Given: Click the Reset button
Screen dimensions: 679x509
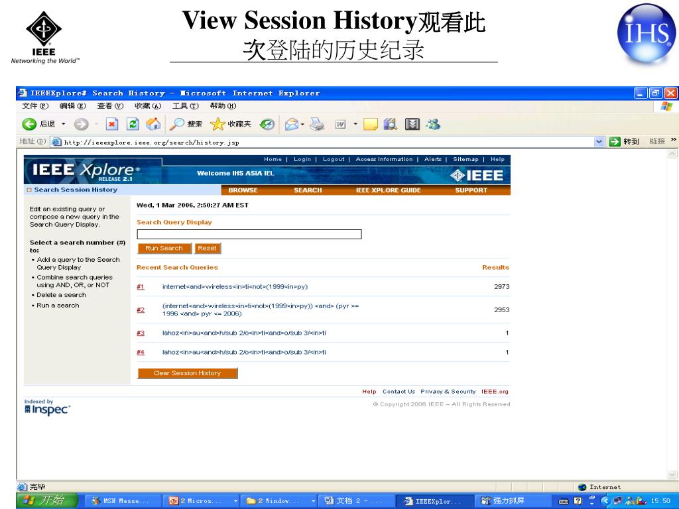Looking at the screenshot, I should coord(207,249).
